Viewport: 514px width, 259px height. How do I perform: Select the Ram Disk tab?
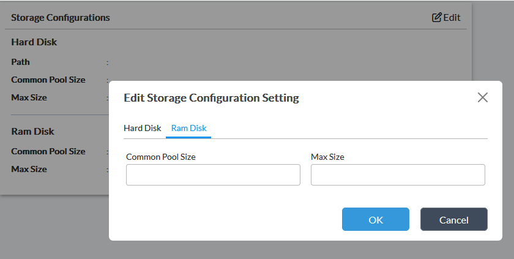click(x=189, y=128)
